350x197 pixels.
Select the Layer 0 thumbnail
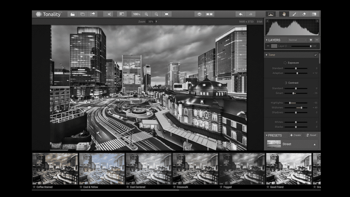click(274, 46)
